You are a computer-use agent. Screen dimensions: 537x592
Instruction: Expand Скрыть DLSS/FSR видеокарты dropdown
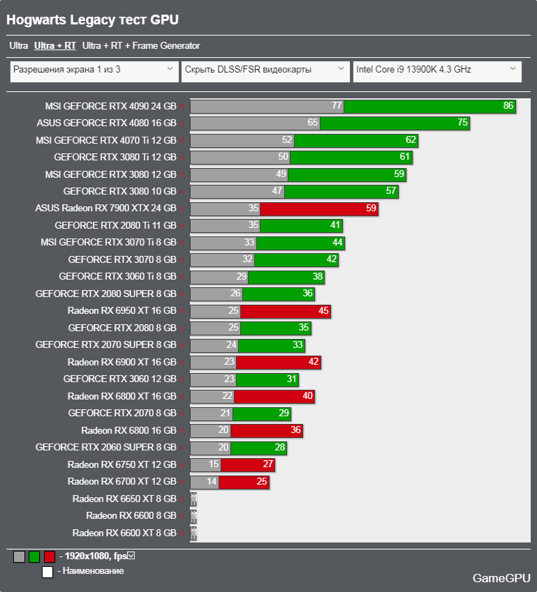pos(265,71)
